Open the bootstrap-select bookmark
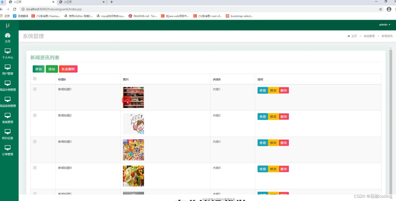396x201 pixels. pos(239,16)
